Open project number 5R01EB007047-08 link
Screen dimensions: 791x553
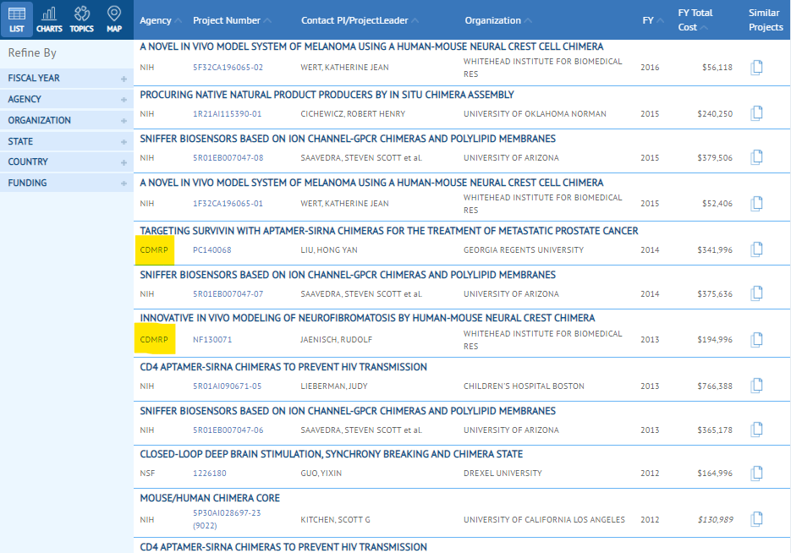[228, 158]
